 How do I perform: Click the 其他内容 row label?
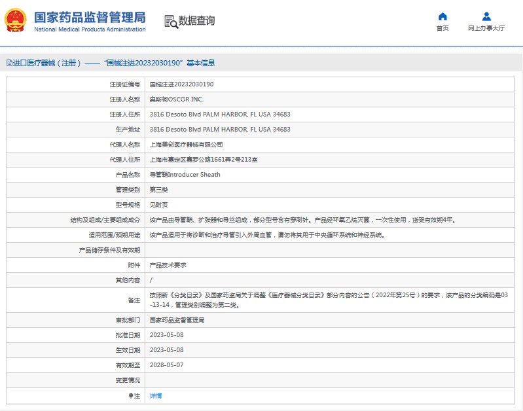coord(128,280)
